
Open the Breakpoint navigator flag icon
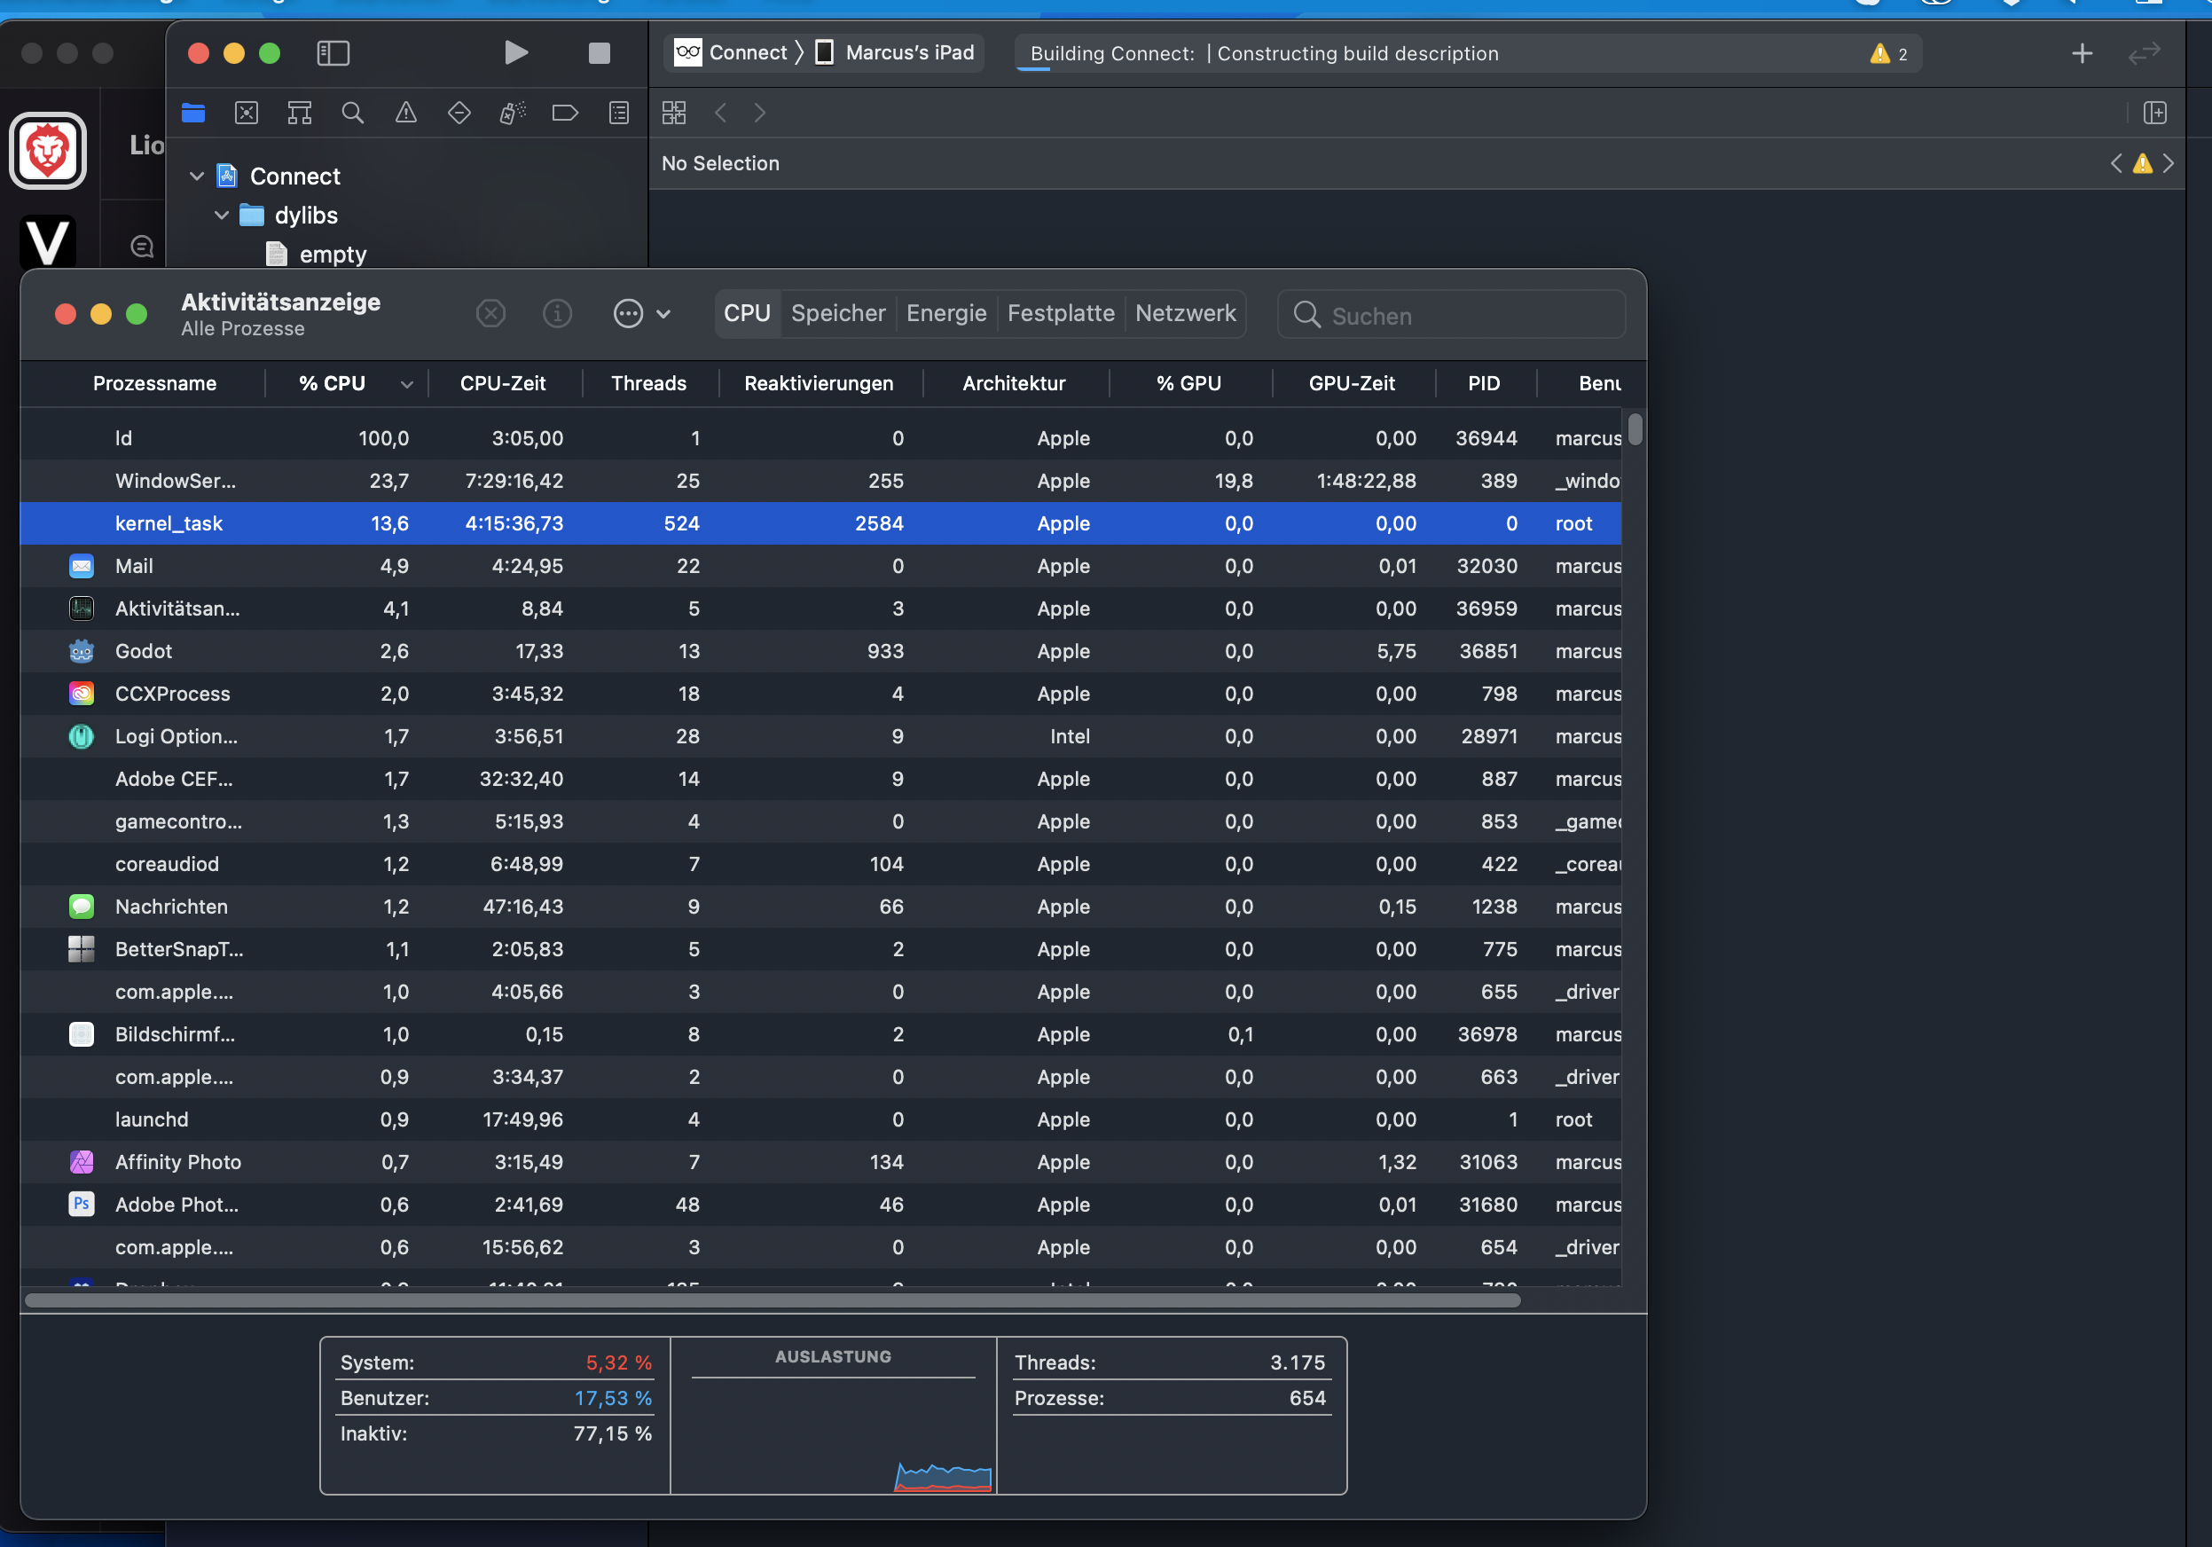point(565,113)
